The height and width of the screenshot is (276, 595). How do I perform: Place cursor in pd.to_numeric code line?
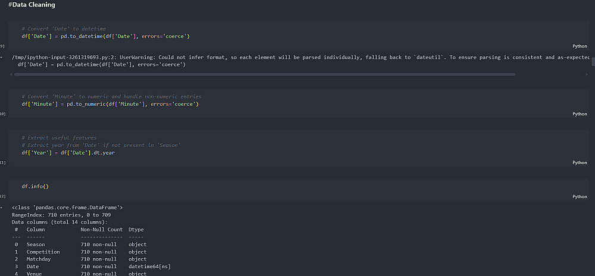pos(110,104)
